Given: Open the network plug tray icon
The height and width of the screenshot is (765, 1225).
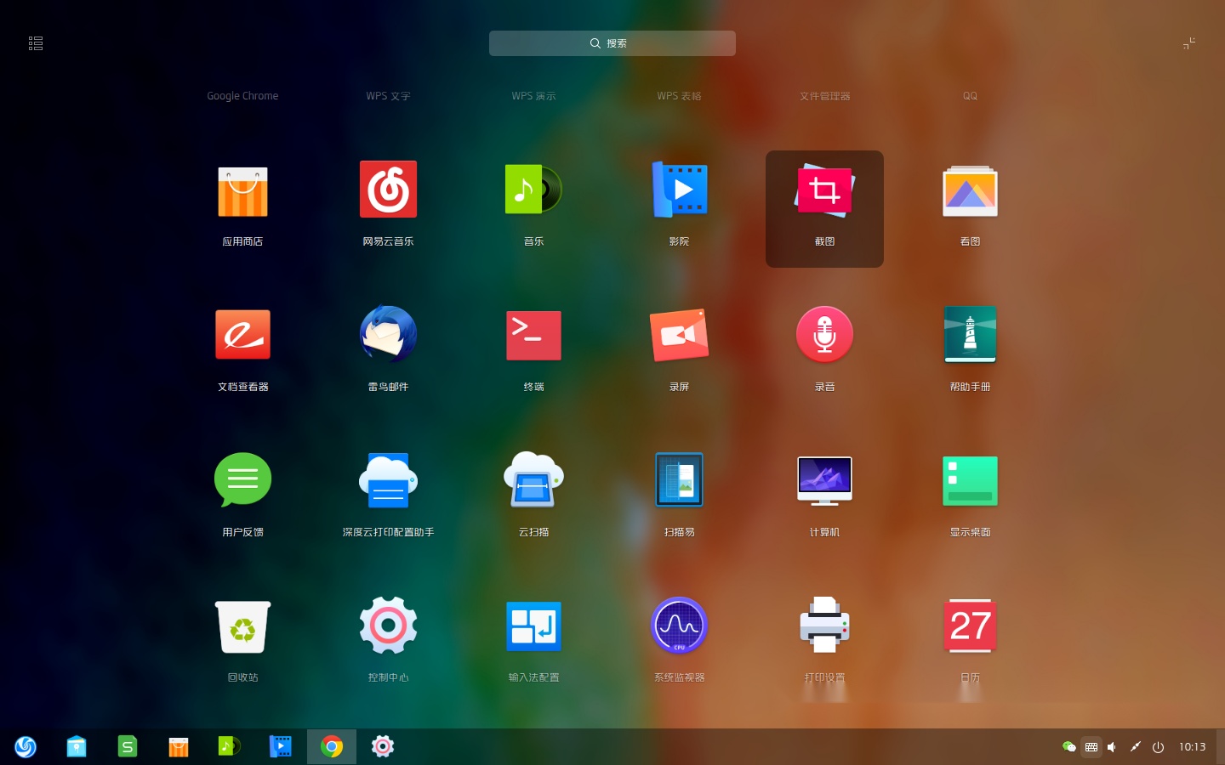Looking at the screenshot, I should pyautogui.click(x=1135, y=747).
